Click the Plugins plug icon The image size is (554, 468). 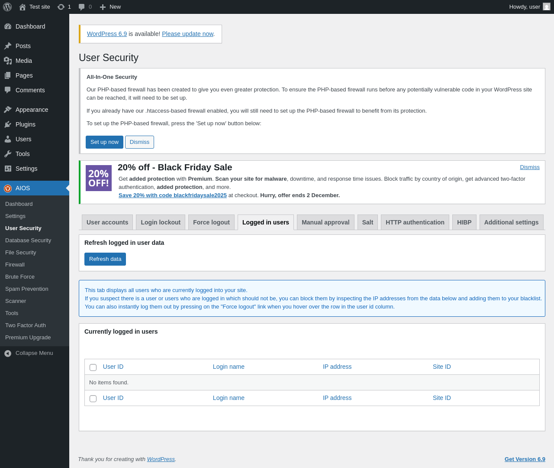pyautogui.click(x=8, y=124)
